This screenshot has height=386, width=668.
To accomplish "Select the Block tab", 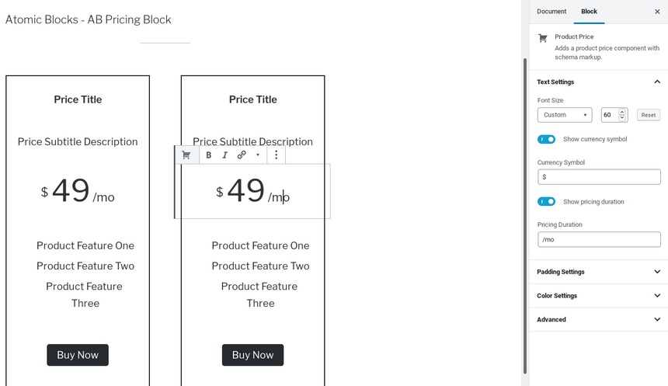I will [x=590, y=12].
